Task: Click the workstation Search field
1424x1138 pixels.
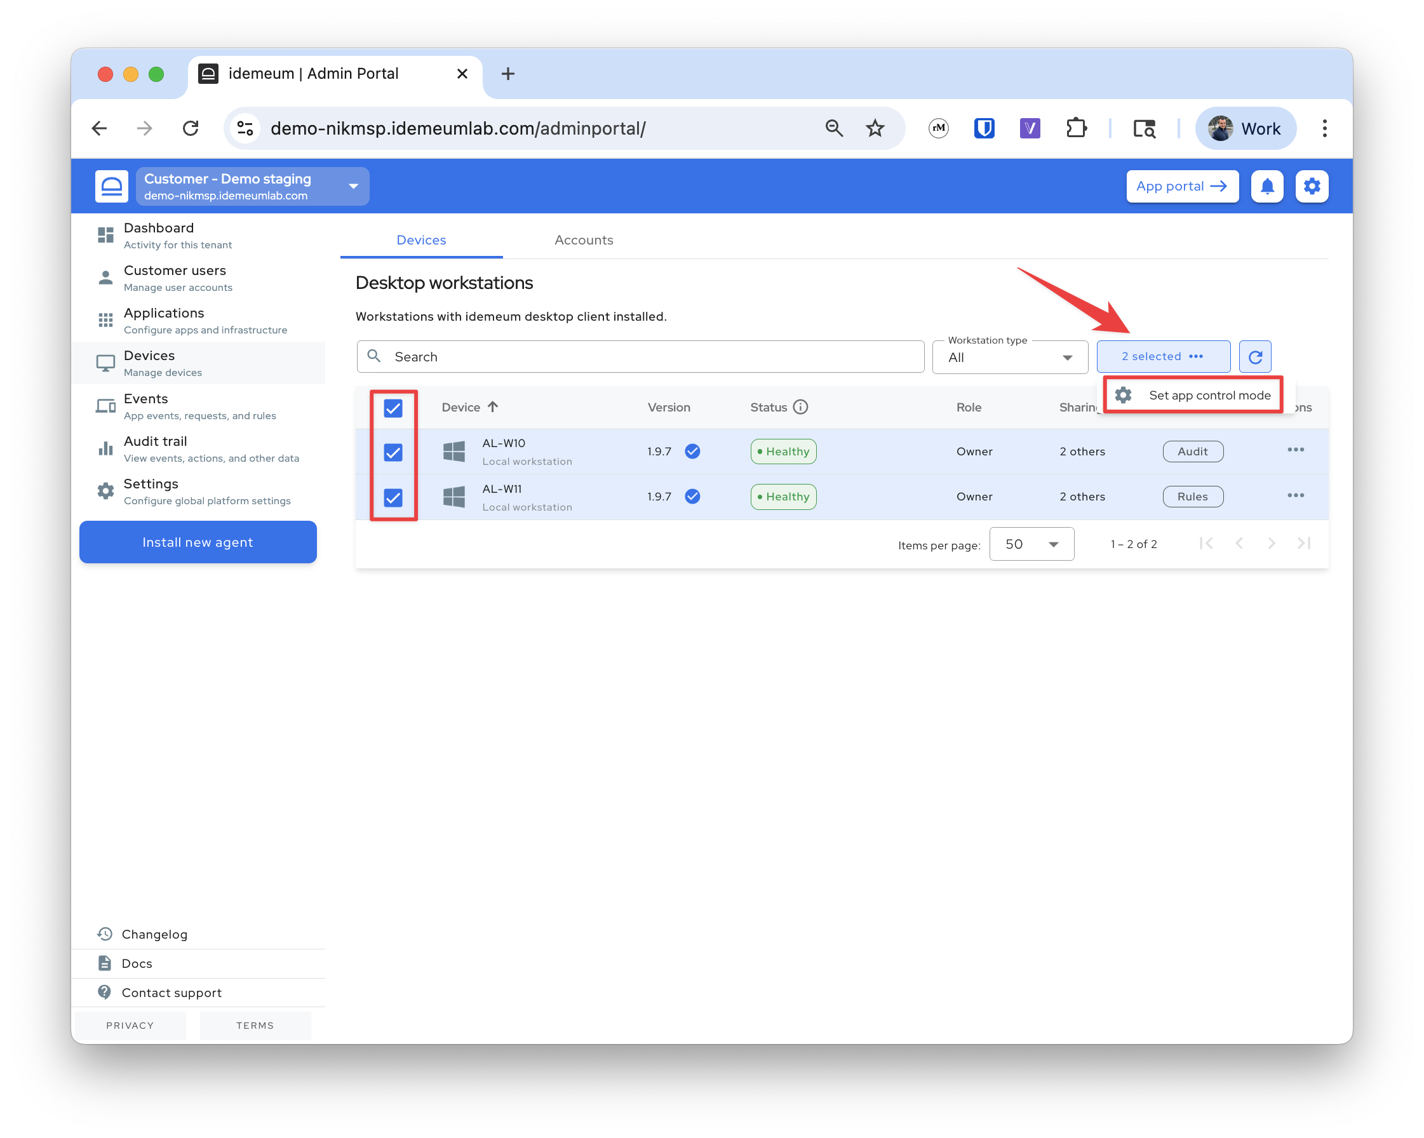Action: (x=640, y=357)
